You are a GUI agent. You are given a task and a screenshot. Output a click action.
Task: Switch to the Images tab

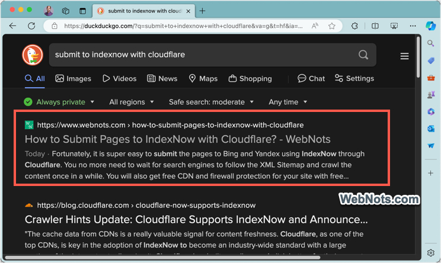73,79
